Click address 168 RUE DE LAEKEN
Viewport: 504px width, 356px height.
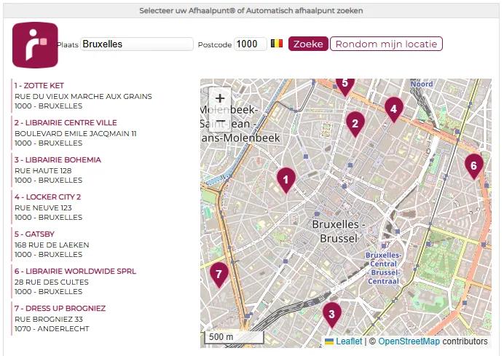(52, 245)
